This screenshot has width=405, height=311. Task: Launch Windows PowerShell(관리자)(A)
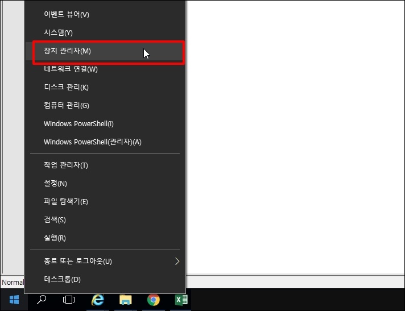tap(105, 142)
